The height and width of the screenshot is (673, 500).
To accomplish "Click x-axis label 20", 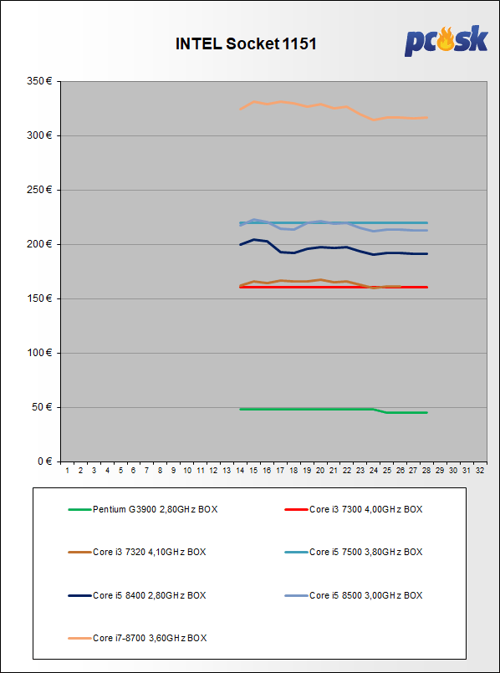I will (x=319, y=471).
